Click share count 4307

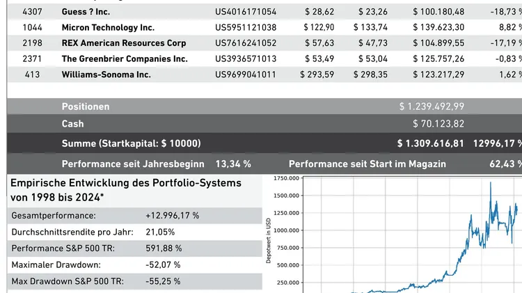tap(32, 12)
